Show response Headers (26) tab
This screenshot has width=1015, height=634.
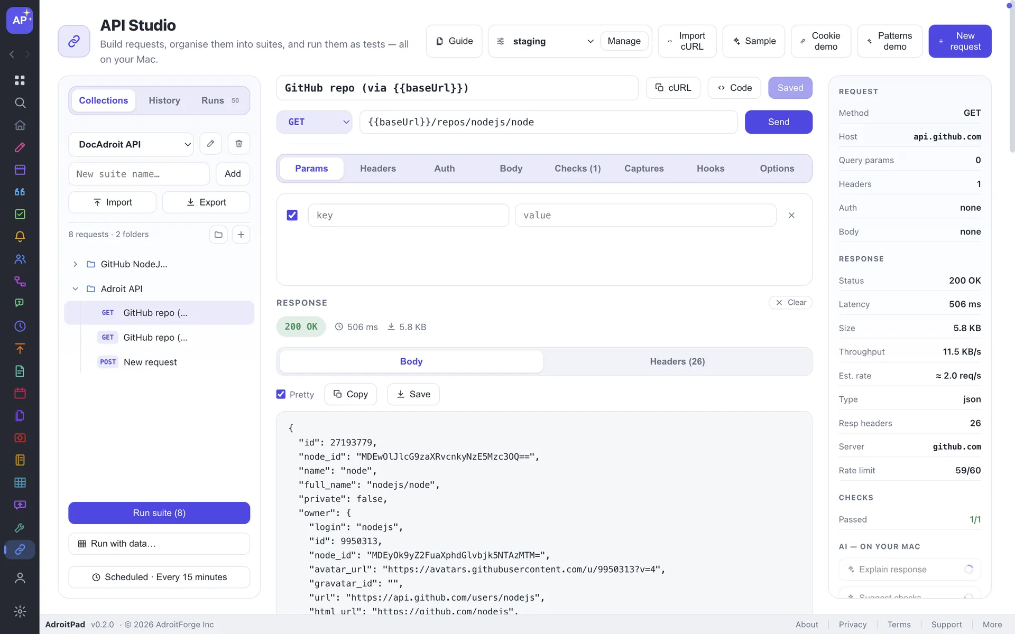click(677, 361)
